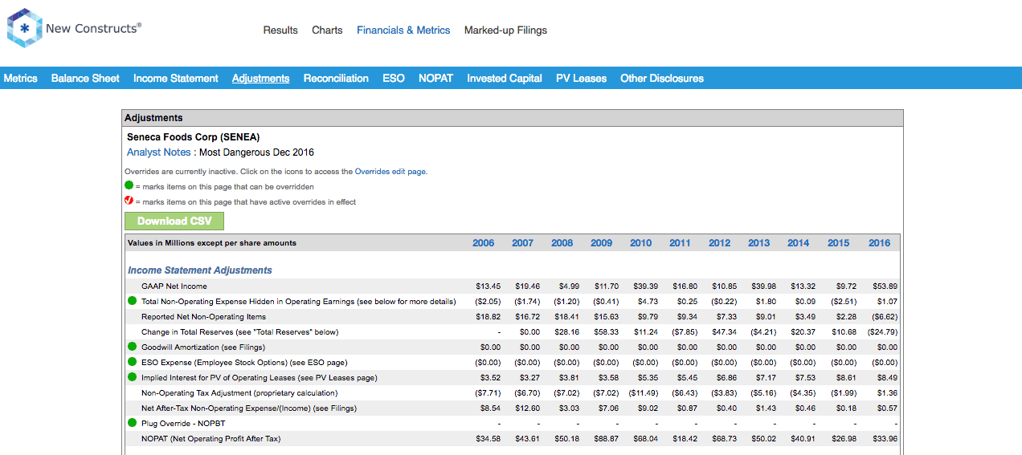Click Most Dangerous Dec 2016 text
Image resolution: width=1022 pixels, height=455 pixels.
(257, 152)
